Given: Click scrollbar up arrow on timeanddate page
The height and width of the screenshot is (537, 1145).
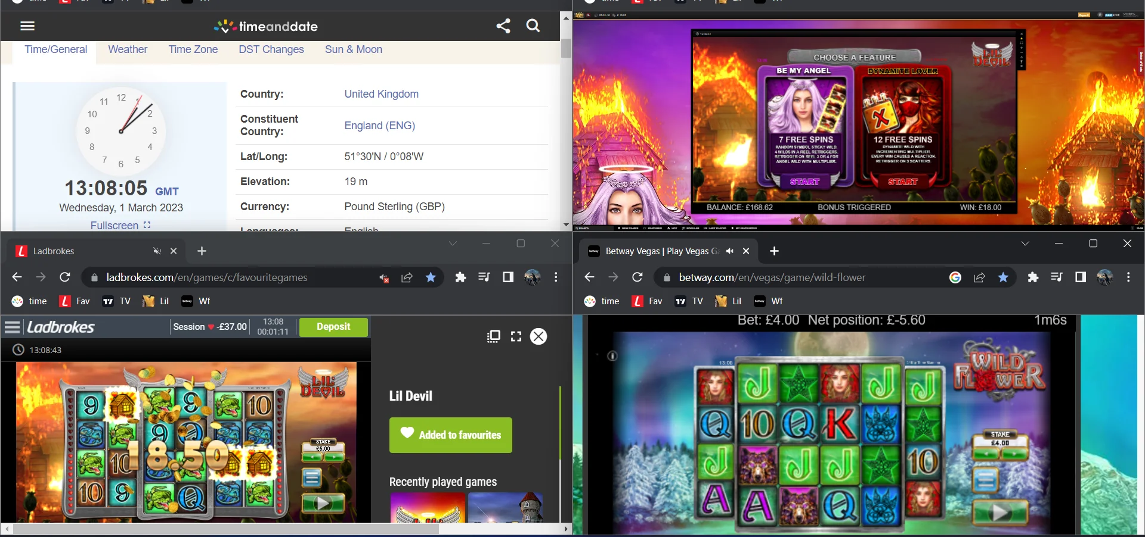Looking at the screenshot, I should [566, 18].
